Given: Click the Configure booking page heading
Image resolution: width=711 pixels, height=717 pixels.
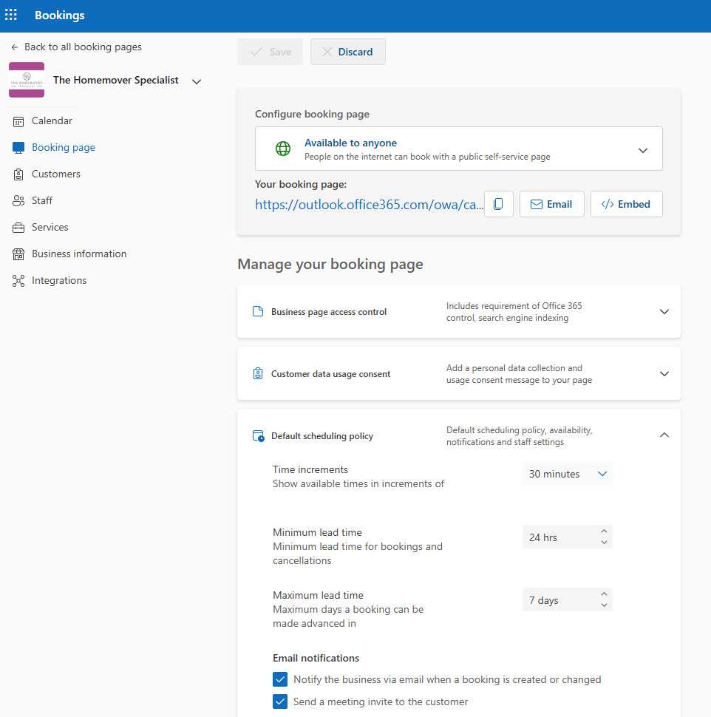Looking at the screenshot, I should 313,114.
